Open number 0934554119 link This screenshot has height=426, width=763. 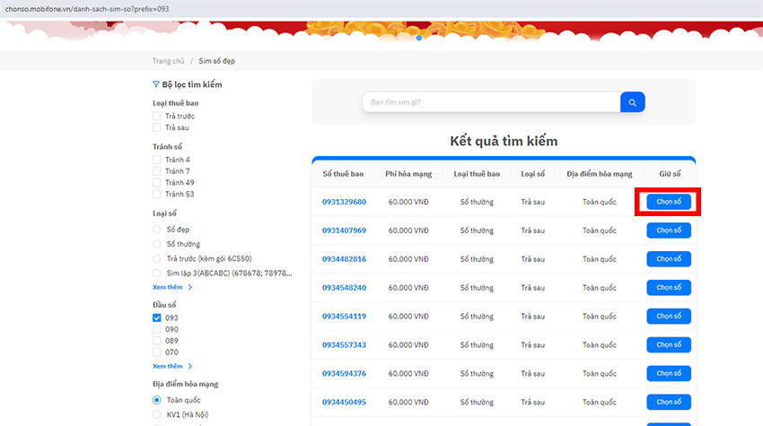(x=344, y=316)
